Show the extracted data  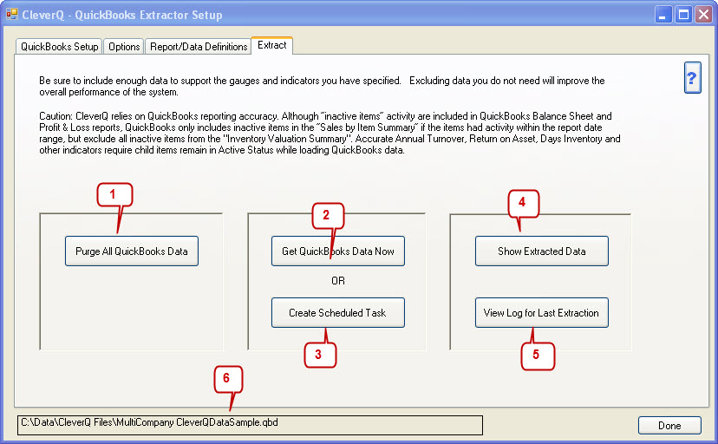pos(541,251)
